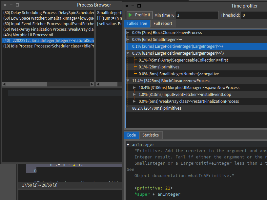
Task: Click the Profile it play button
Action: point(139,15)
